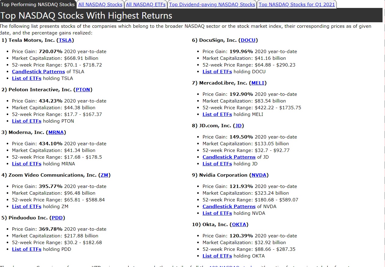Open List of ETFs holding MRNA

(27, 164)
